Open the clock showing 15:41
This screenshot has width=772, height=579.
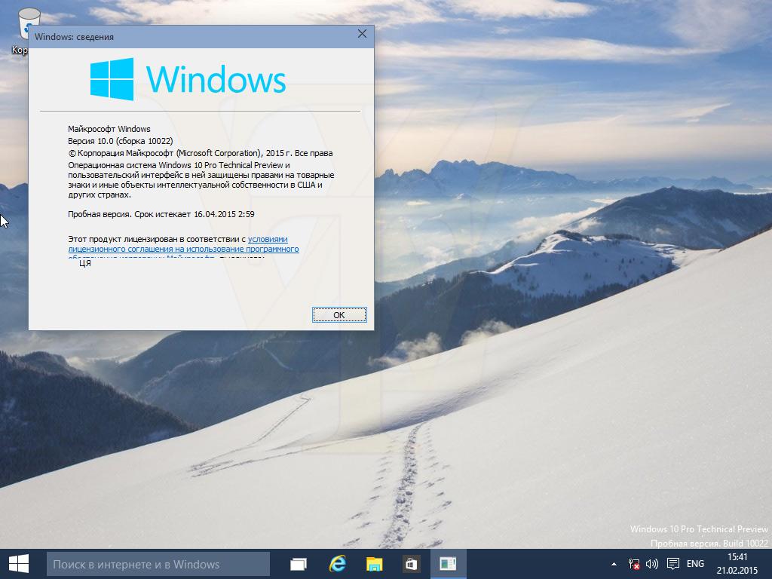(737, 564)
